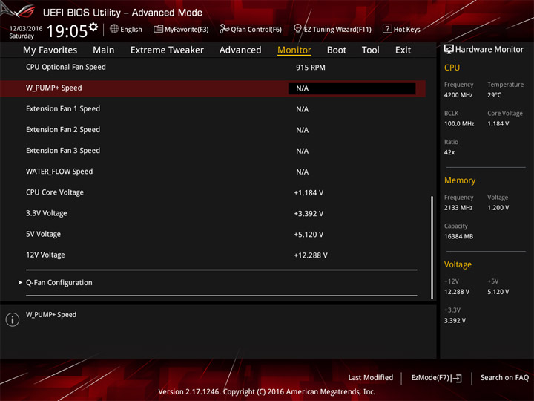534x401 pixels.
Task: Click the Qfan Control fan icon
Action: [x=224, y=29]
